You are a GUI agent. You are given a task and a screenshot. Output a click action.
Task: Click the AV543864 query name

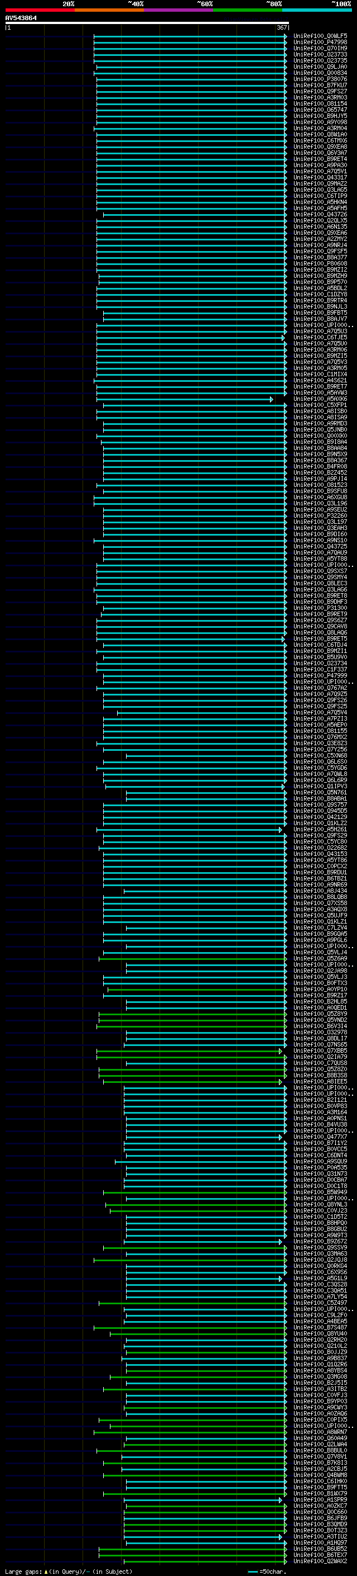tap(21, 18)
